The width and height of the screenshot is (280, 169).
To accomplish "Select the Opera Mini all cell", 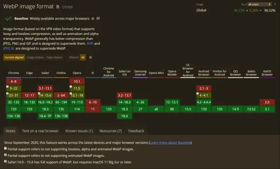I will coord(156,109).
